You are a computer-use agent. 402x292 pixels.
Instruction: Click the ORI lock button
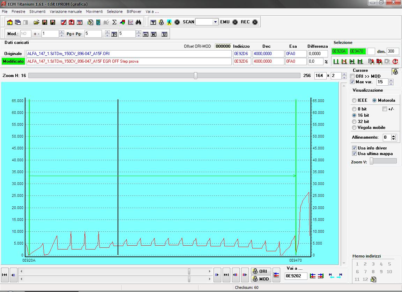pyautogui.click(x=260, y=271)
